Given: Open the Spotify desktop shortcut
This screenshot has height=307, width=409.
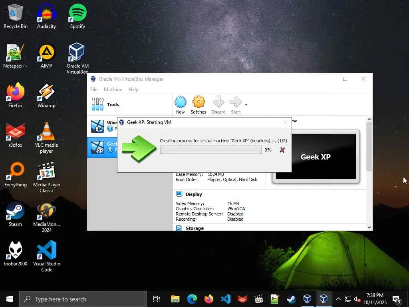Looking at the screenshot, I should pos(77,16).
